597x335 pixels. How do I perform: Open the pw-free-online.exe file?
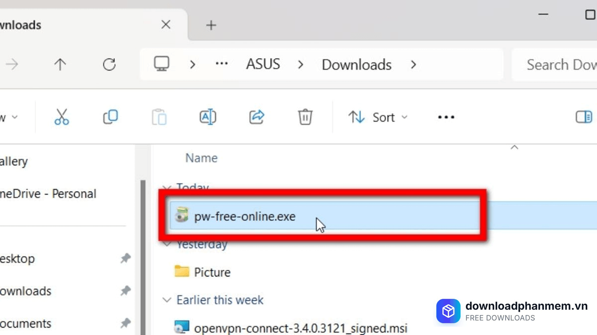click(245, 216)
